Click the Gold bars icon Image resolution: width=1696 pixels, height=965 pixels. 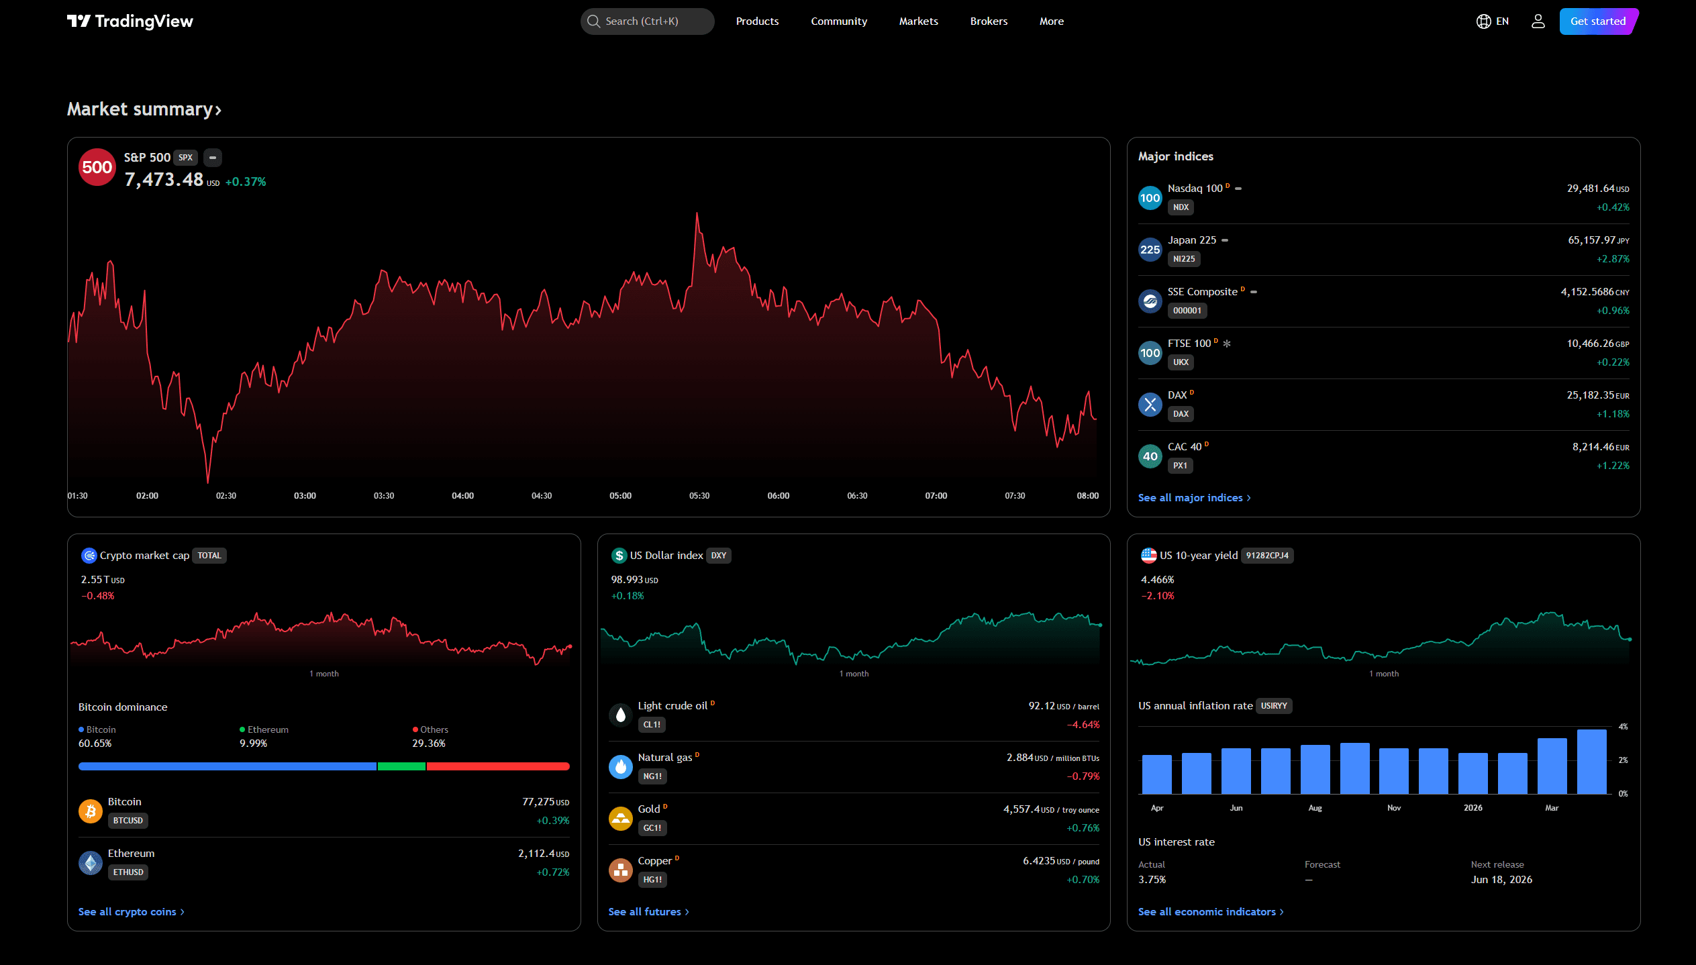tap(621, 819)
